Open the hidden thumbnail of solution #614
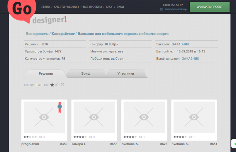The width and height of the screenshot is (236, 152). [194, 117]
